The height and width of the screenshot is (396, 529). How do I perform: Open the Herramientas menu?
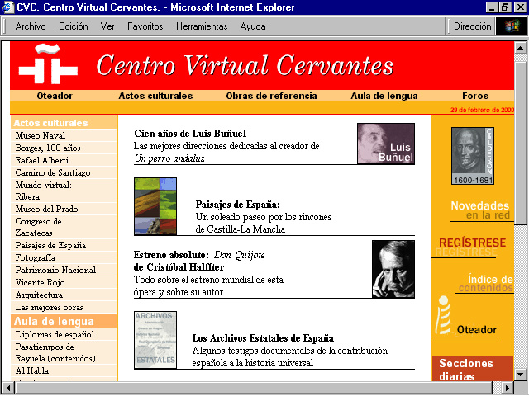coord(202,26)
